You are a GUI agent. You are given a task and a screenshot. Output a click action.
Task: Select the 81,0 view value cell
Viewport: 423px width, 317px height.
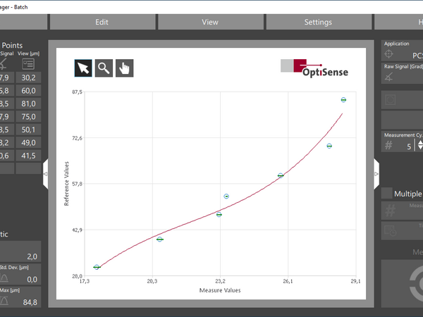pyautogui.click(x=29, y=104)
